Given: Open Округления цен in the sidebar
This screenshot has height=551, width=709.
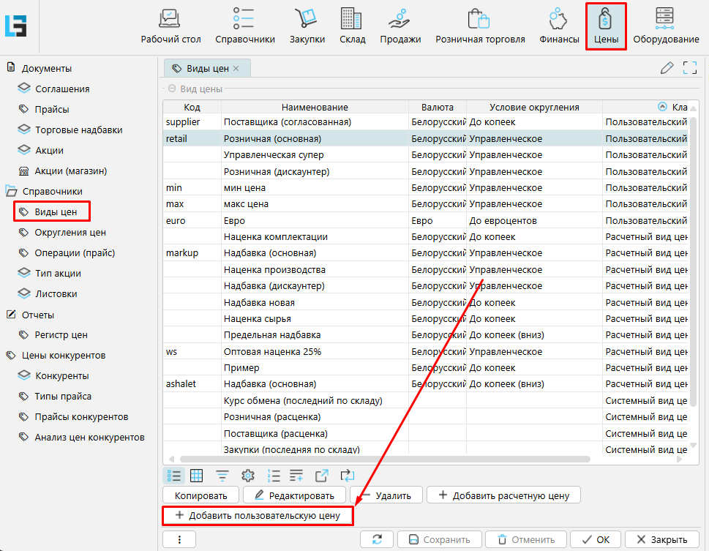Looking at the screenshot, I should tap(70, 233).
